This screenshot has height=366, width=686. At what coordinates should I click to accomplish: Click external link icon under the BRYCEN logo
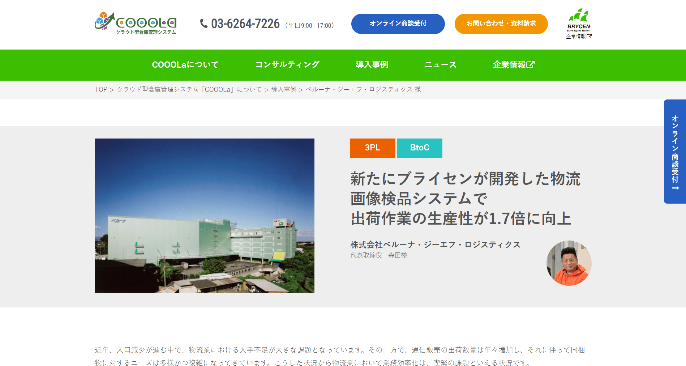tap(589, 36)
